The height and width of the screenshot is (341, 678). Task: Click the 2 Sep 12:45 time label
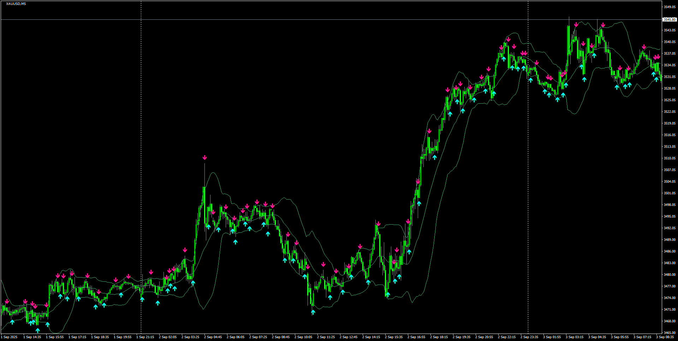[x=349, y=337]
